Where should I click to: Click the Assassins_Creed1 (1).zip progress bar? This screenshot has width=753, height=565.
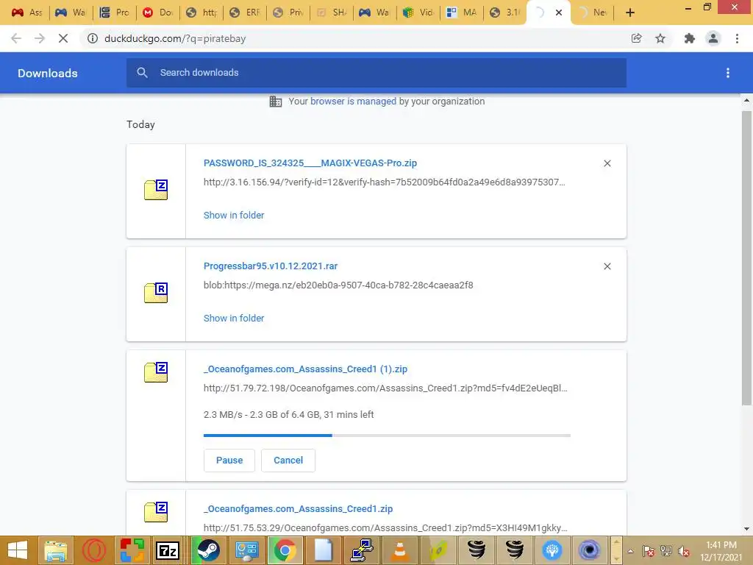point(387,436)
